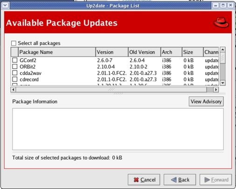Click the horizontal scrollbar thumb
Image resolution: width=236 pixels, height=189 pixels.
coord(111,90)
